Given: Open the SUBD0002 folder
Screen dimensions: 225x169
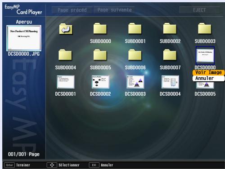Looking at the screenshot, I should [x=170, y=28].
